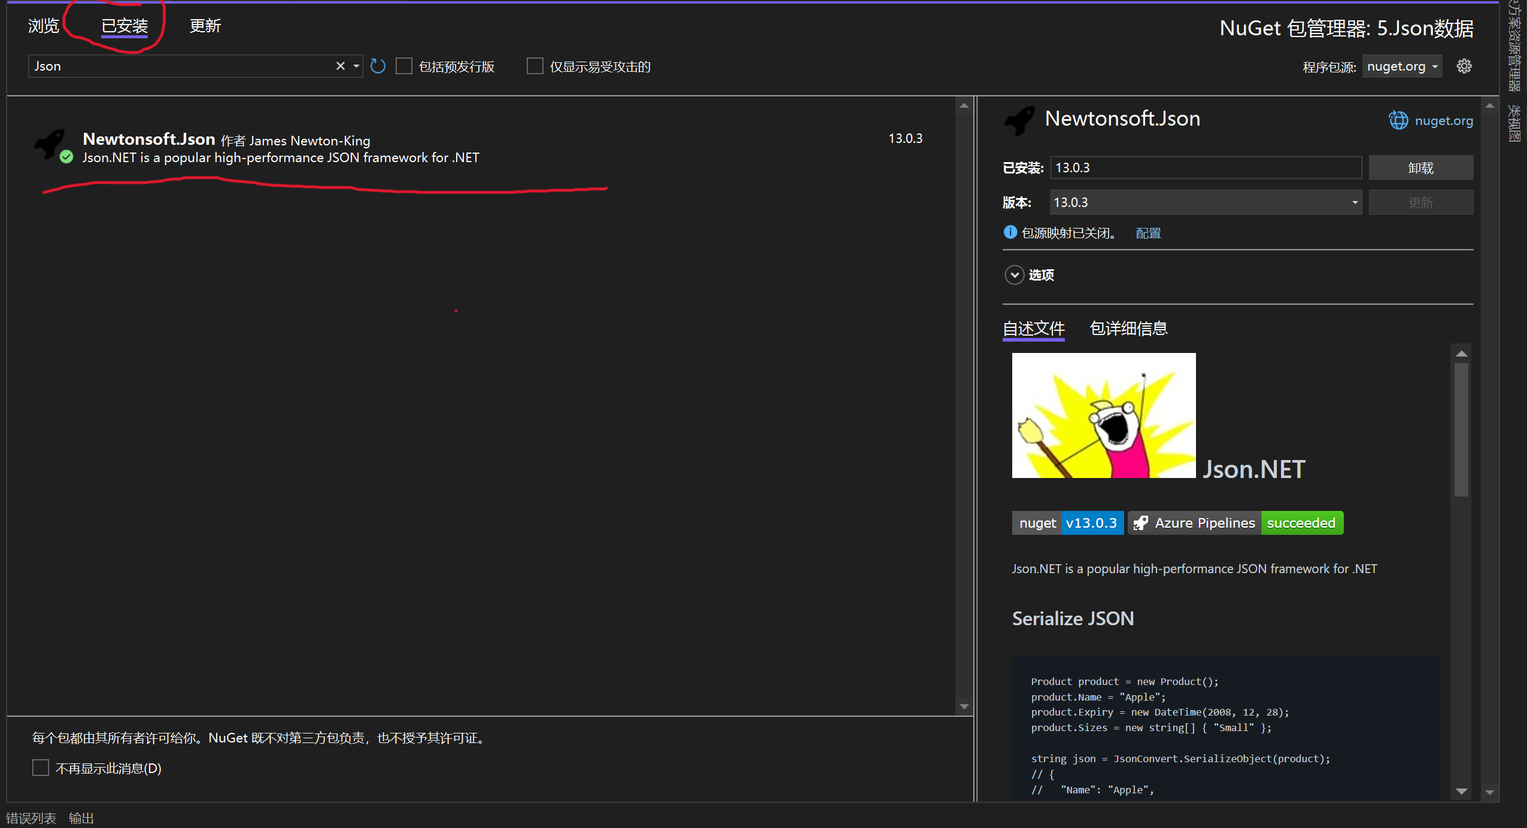The image size is (1527, 828).
Task: Click the disabled Update button
Action: coord(1421,202)
